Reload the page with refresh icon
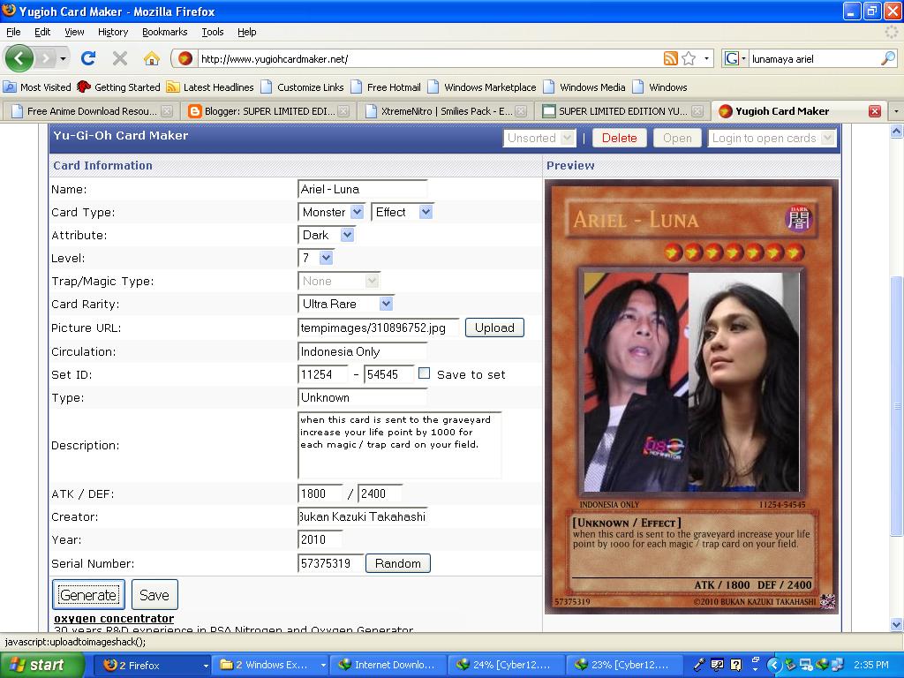 (88, 58)
